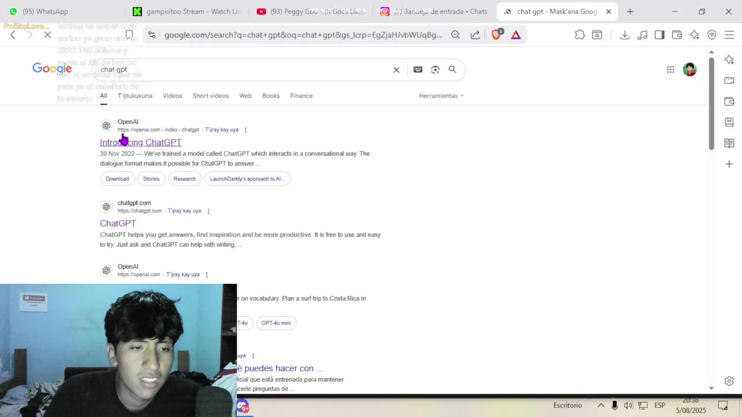Open the Downloads icon
742x417 pixels.
[625, 35]
